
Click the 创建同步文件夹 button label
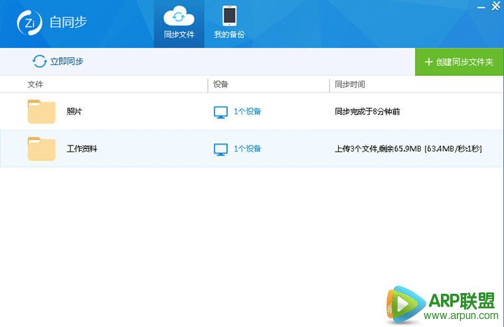click(x=465, y=62)
